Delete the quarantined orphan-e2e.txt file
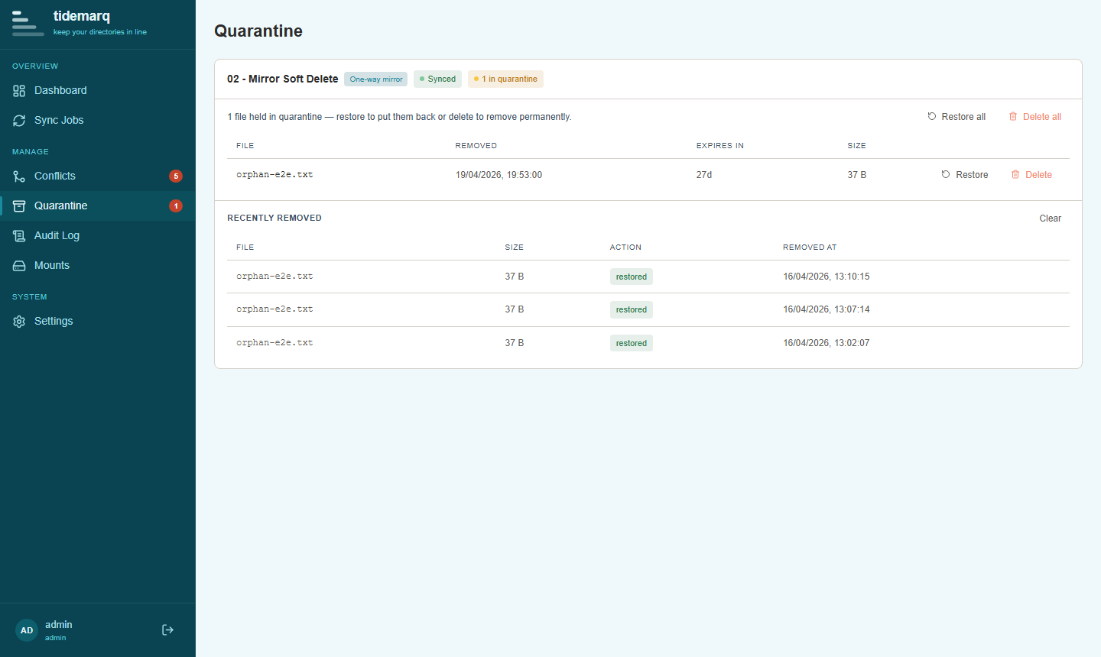Screen dimensions: 1101x657 [1031, 175]
